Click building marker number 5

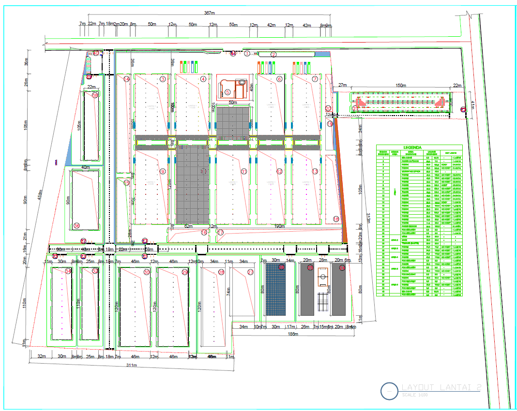227,92
